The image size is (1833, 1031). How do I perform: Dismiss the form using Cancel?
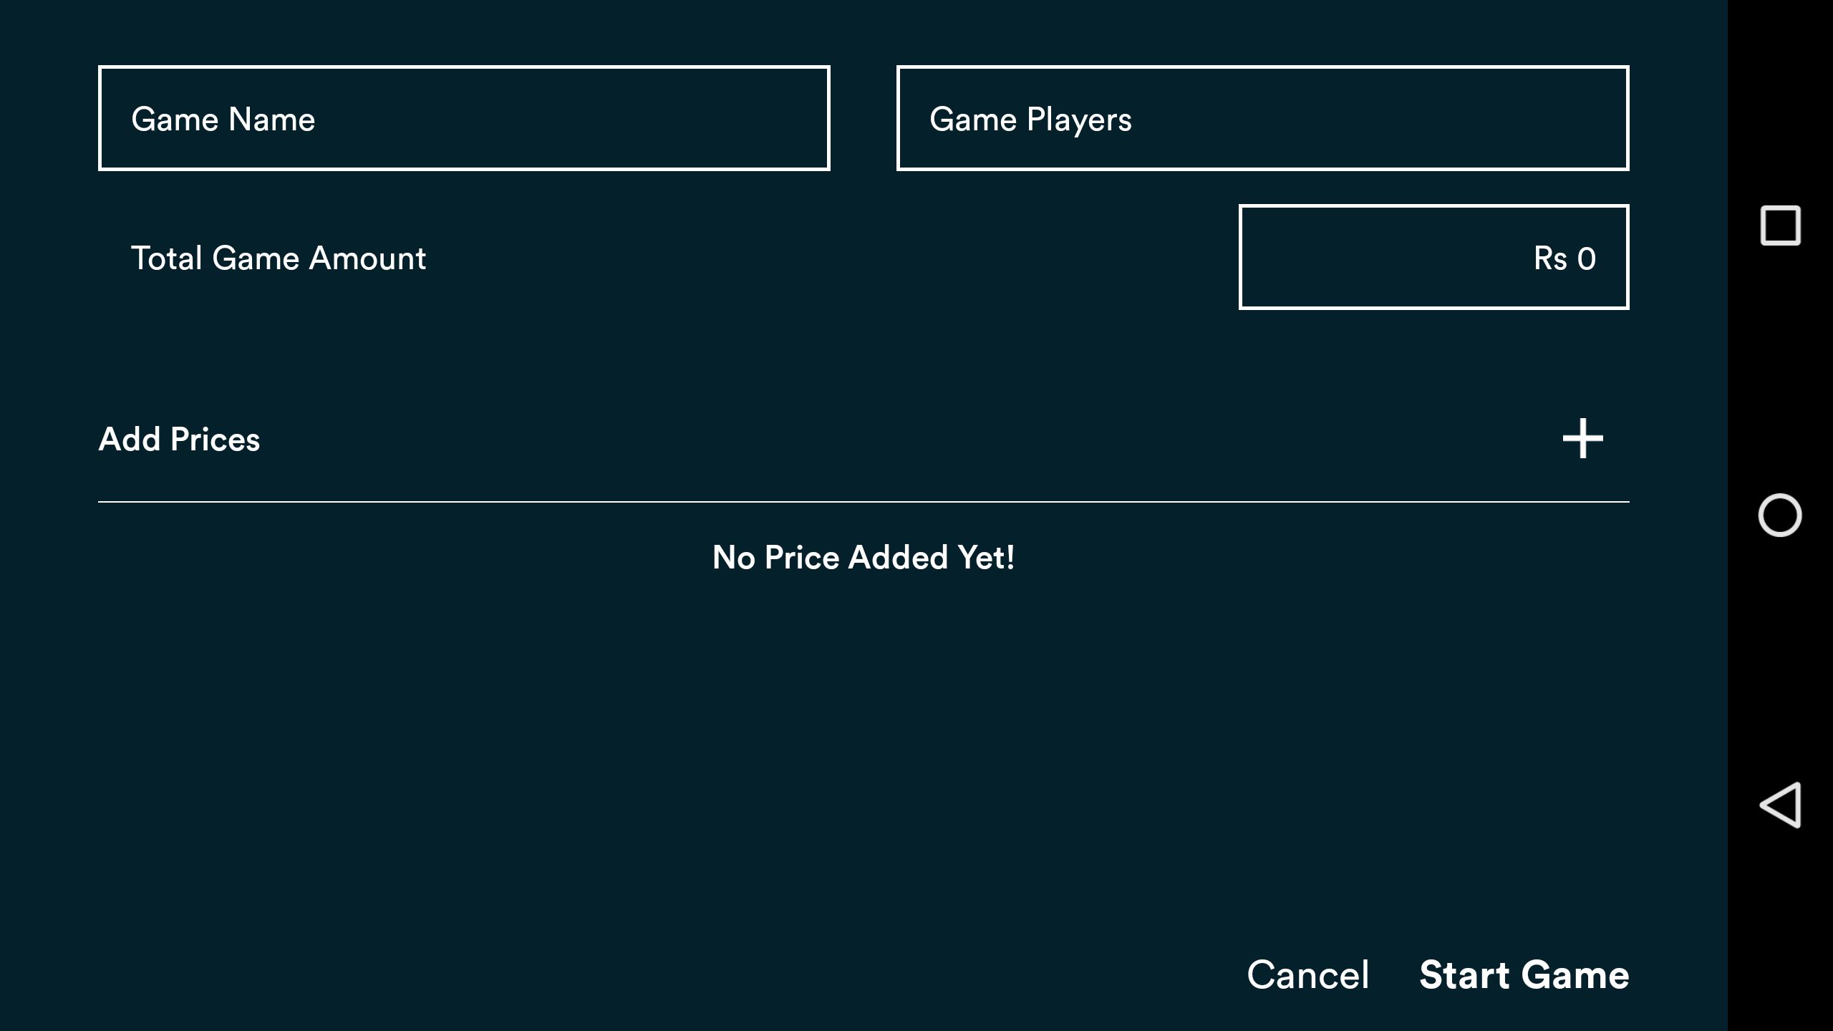pos(1307,974)
